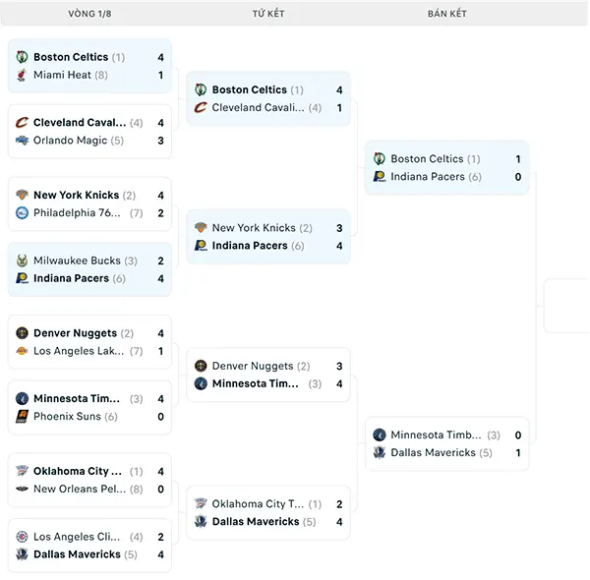Open Miami Heat (8) team link
The image size is (590, 580).
(x=71, y=75)
